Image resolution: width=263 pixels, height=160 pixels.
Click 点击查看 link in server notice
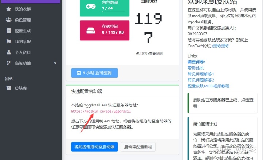pos(247,100)
